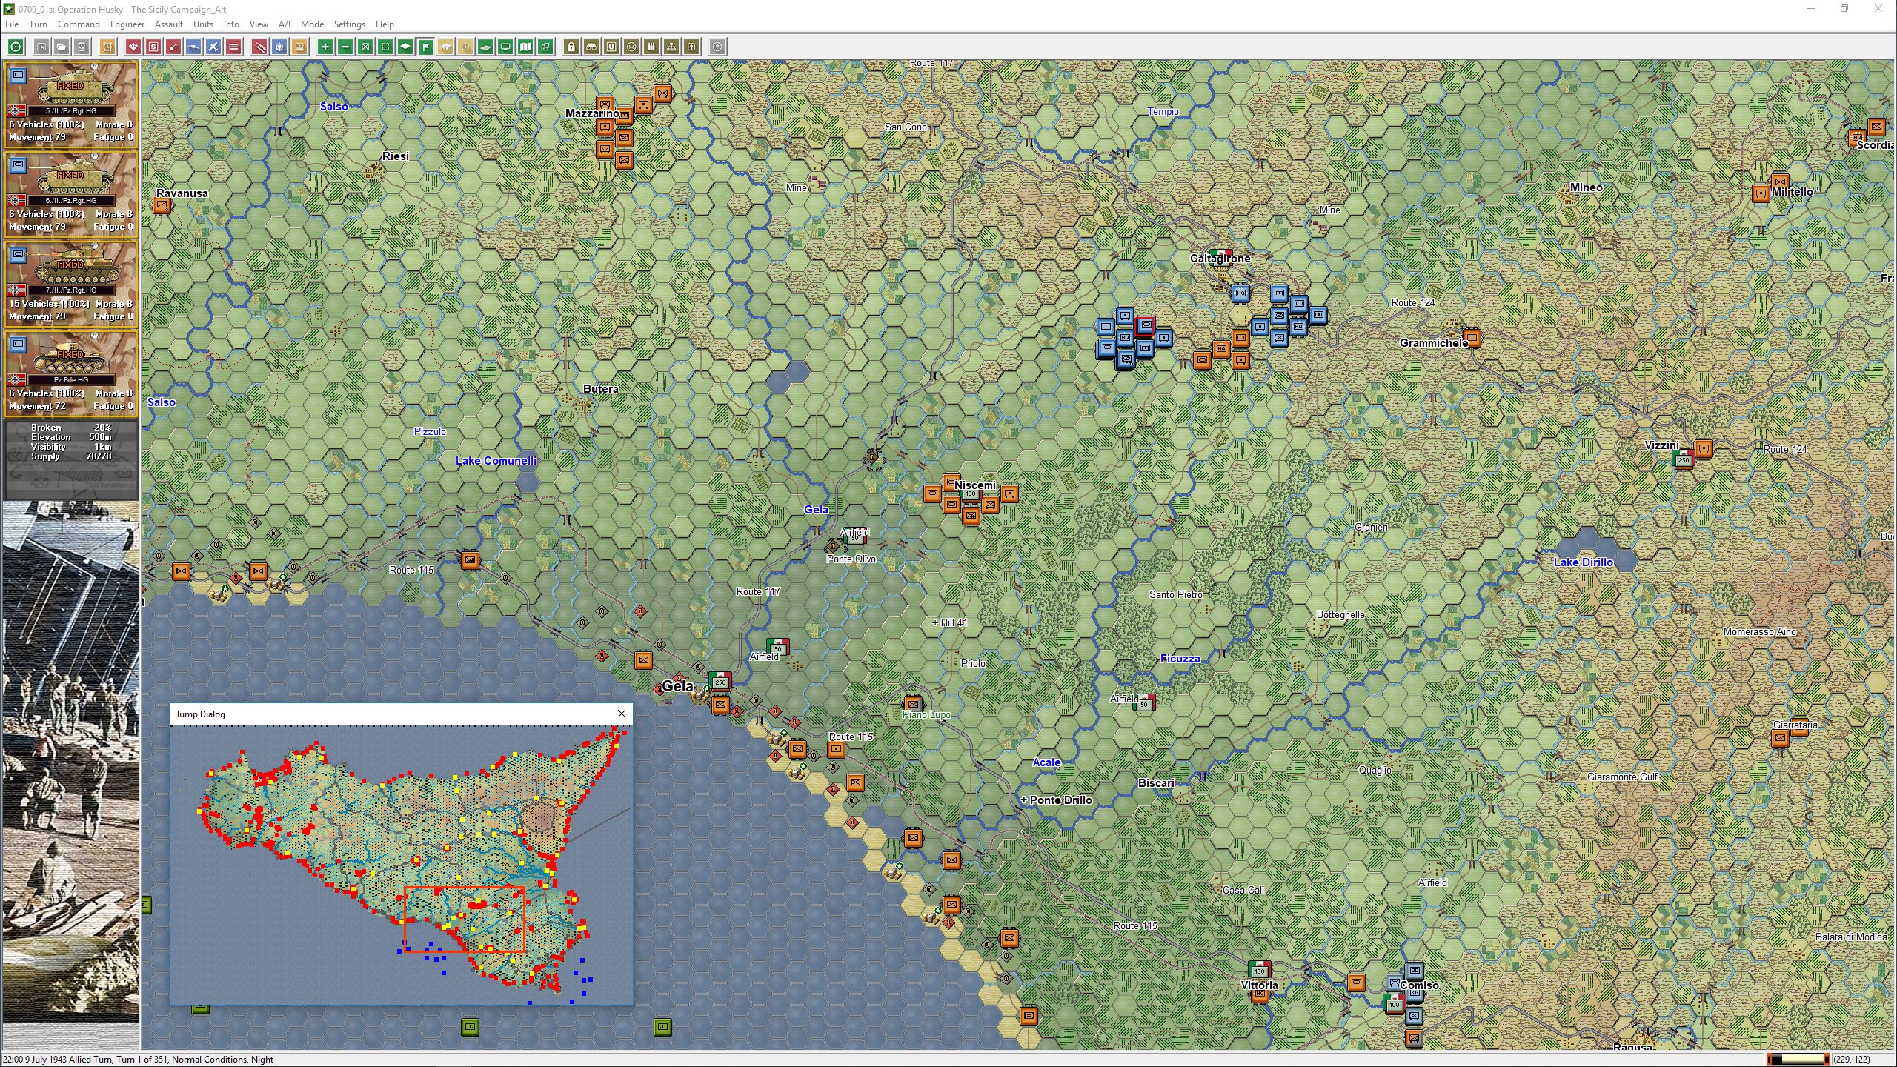Click the red horizontal lines toolbar icon
This screenshot has height=1067, width=1897.
point(233,47)
